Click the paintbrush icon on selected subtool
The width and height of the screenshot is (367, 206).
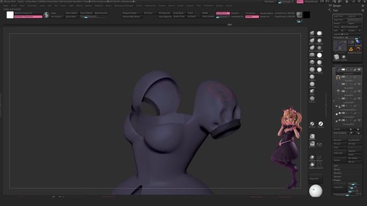(x=355, y=70)
